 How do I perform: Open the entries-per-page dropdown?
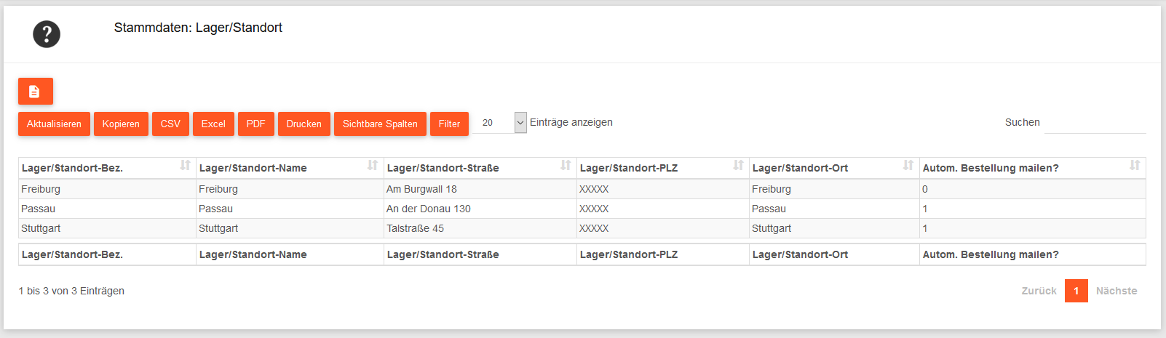(x=520, y=123)
